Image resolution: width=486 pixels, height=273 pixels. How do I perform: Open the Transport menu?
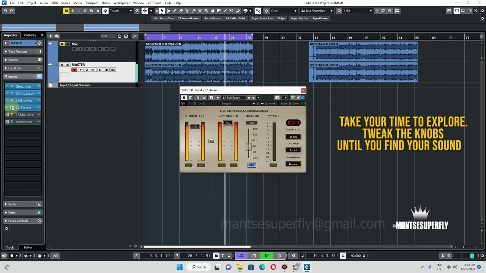92,3
